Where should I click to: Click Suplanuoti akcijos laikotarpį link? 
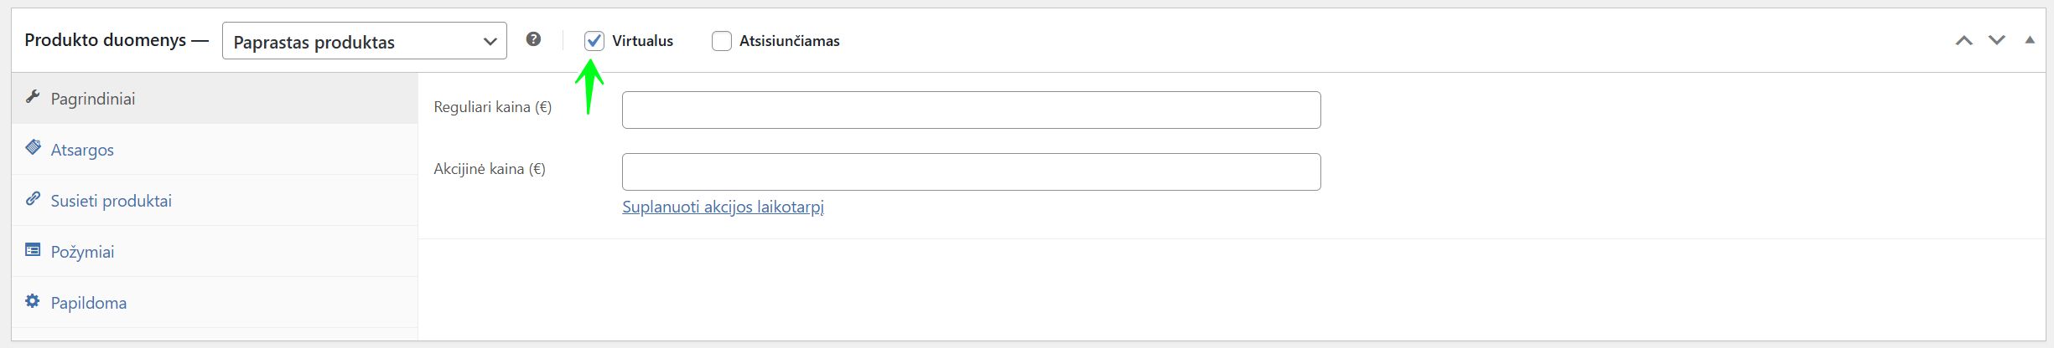point(723,207)
